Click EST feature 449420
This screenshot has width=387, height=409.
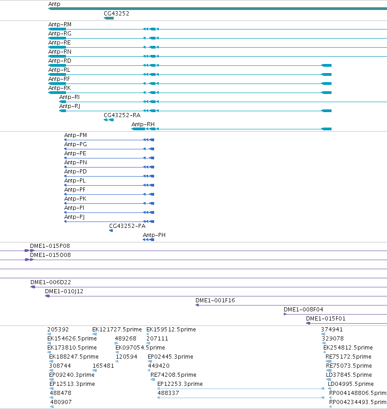(159, 366)
